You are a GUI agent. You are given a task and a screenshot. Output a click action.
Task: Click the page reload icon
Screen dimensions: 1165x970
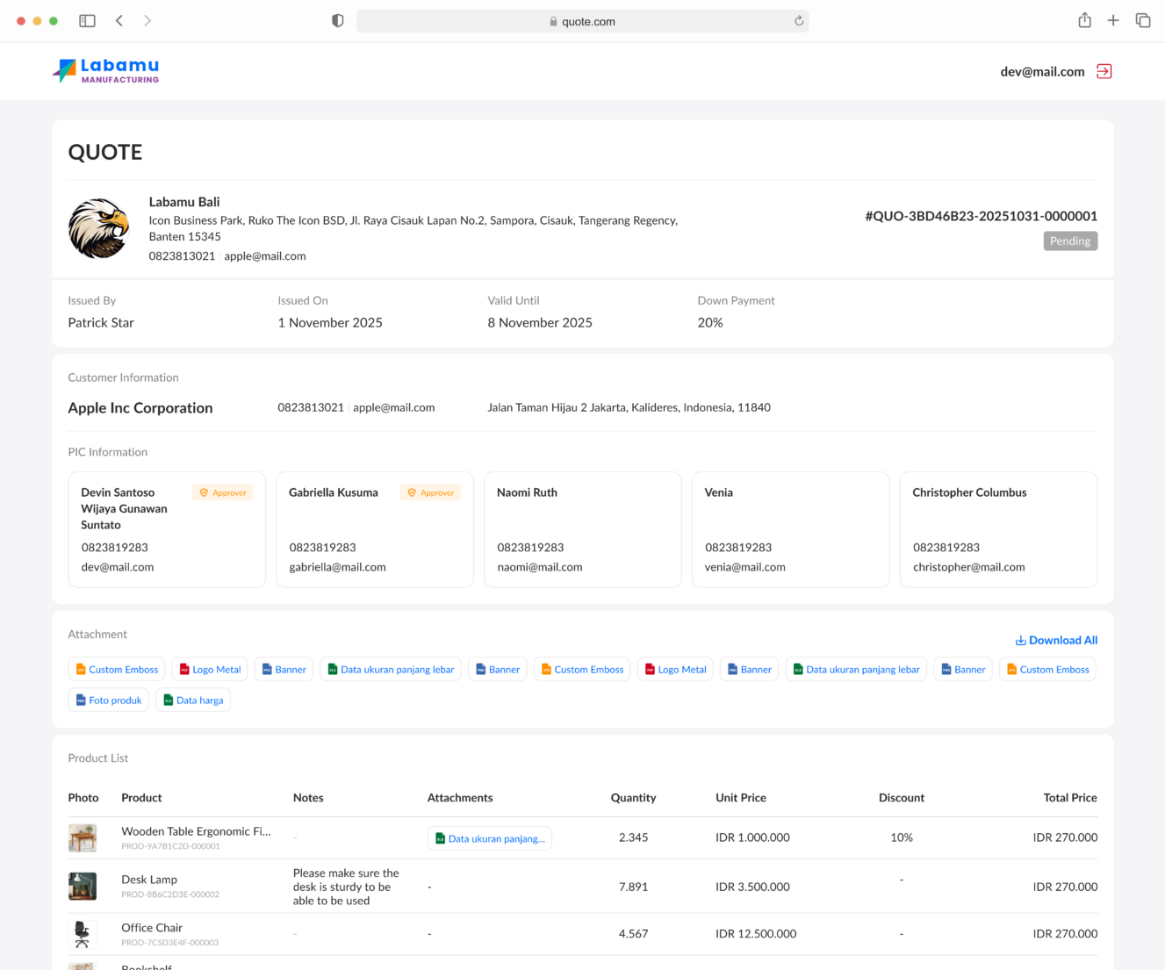click(x=799, y=21)
